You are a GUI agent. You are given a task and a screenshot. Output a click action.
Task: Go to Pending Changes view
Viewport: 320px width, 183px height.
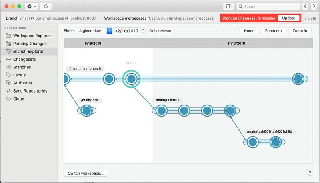pos(30,44)
